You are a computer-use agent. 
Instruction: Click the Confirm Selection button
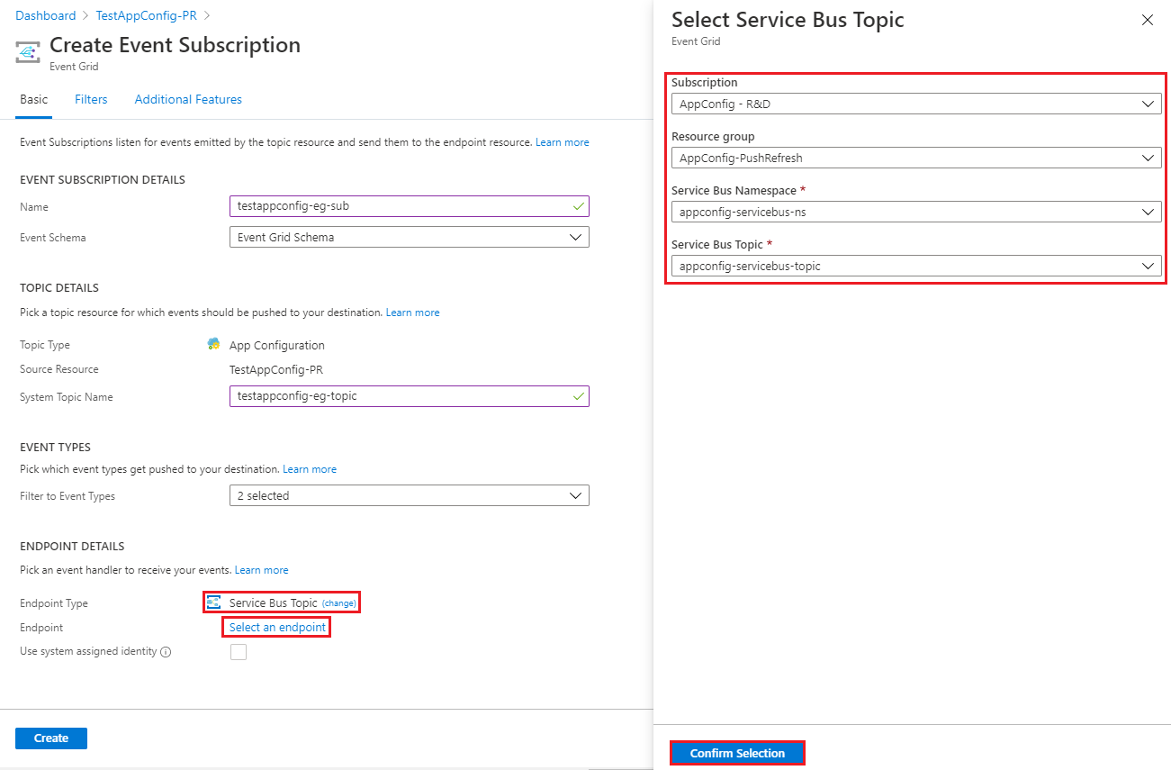tap(737, 753)
